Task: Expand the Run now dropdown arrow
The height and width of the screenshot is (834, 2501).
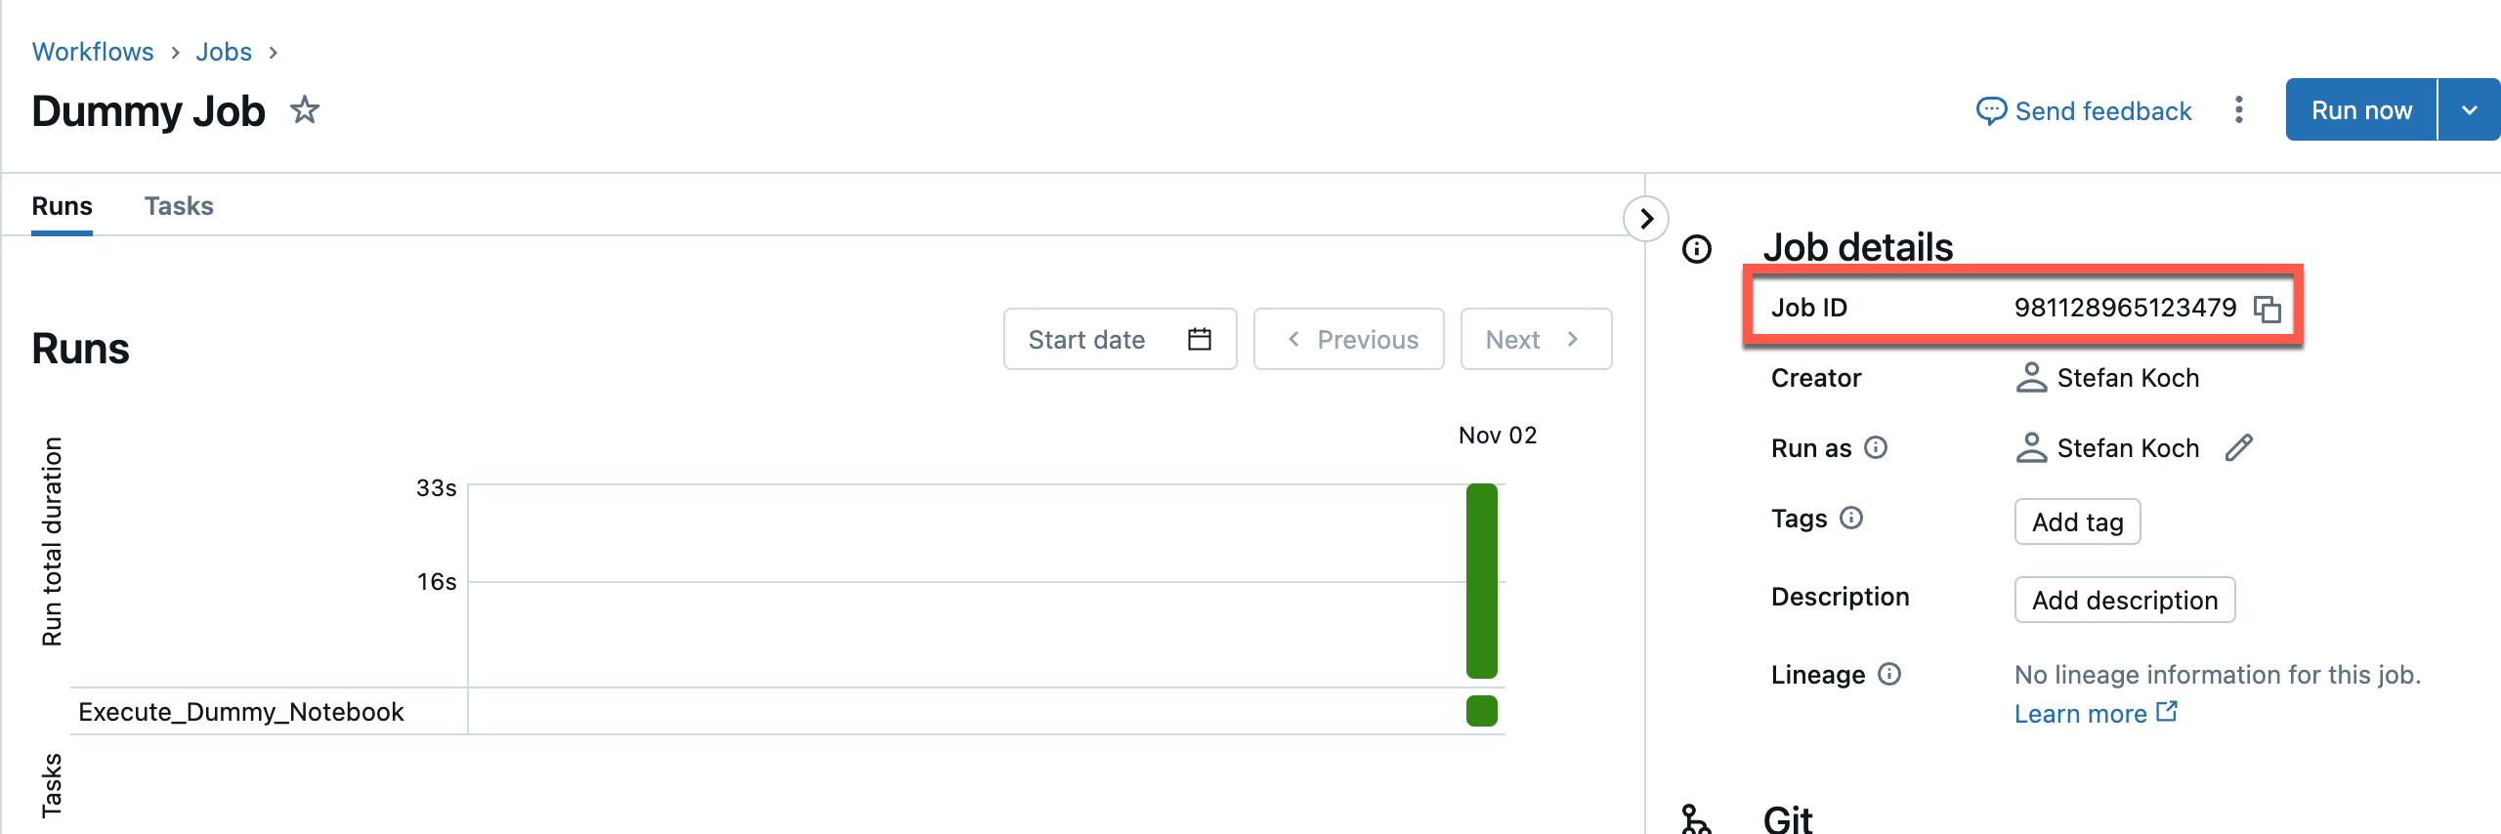Action: 2469,110
